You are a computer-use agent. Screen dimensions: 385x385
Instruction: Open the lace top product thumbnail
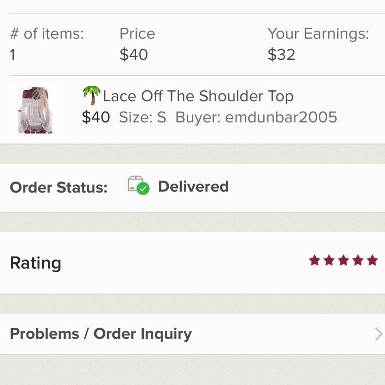(34, 110)
